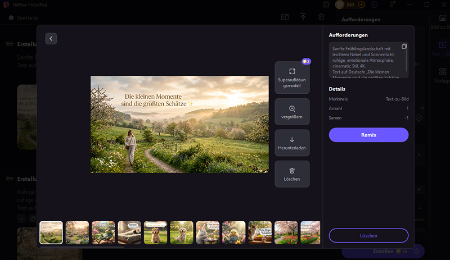Click the vergrößern magnifier button

click(292, 111)
